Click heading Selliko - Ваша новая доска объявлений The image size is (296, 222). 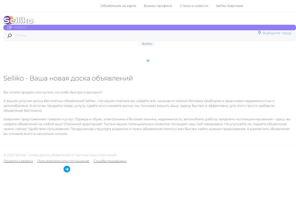point(68,78)
